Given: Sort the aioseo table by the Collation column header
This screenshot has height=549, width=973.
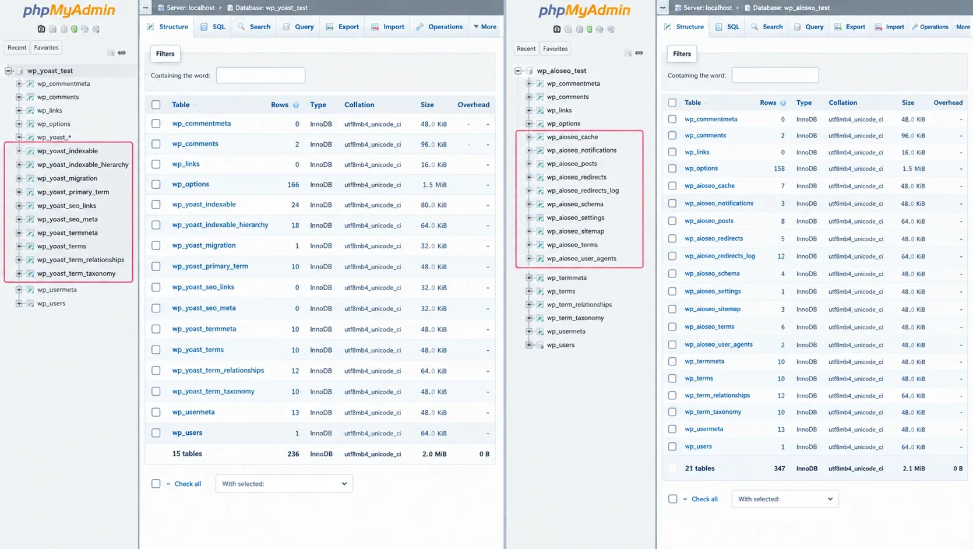Looking at the screenshot, I should [x=842, y=103].
